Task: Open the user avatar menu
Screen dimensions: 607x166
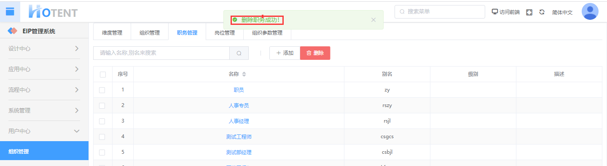Action: tap(590, 11)
